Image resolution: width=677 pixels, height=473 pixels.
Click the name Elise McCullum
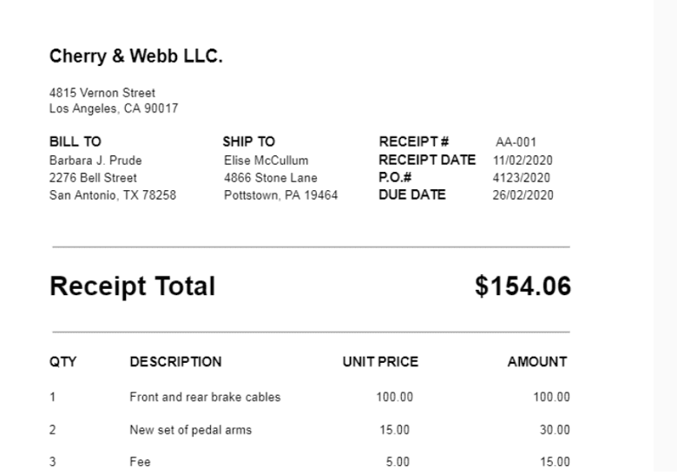266,161
